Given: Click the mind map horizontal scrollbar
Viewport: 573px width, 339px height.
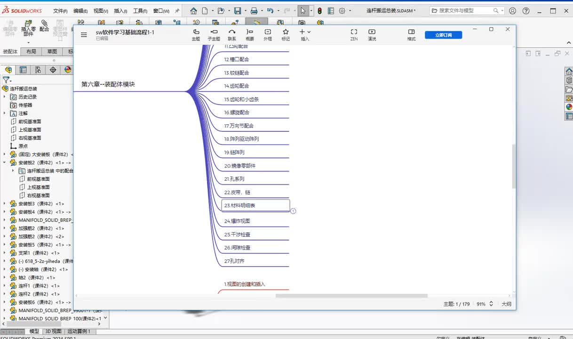Looking at the screenshot, I should 351,296.
